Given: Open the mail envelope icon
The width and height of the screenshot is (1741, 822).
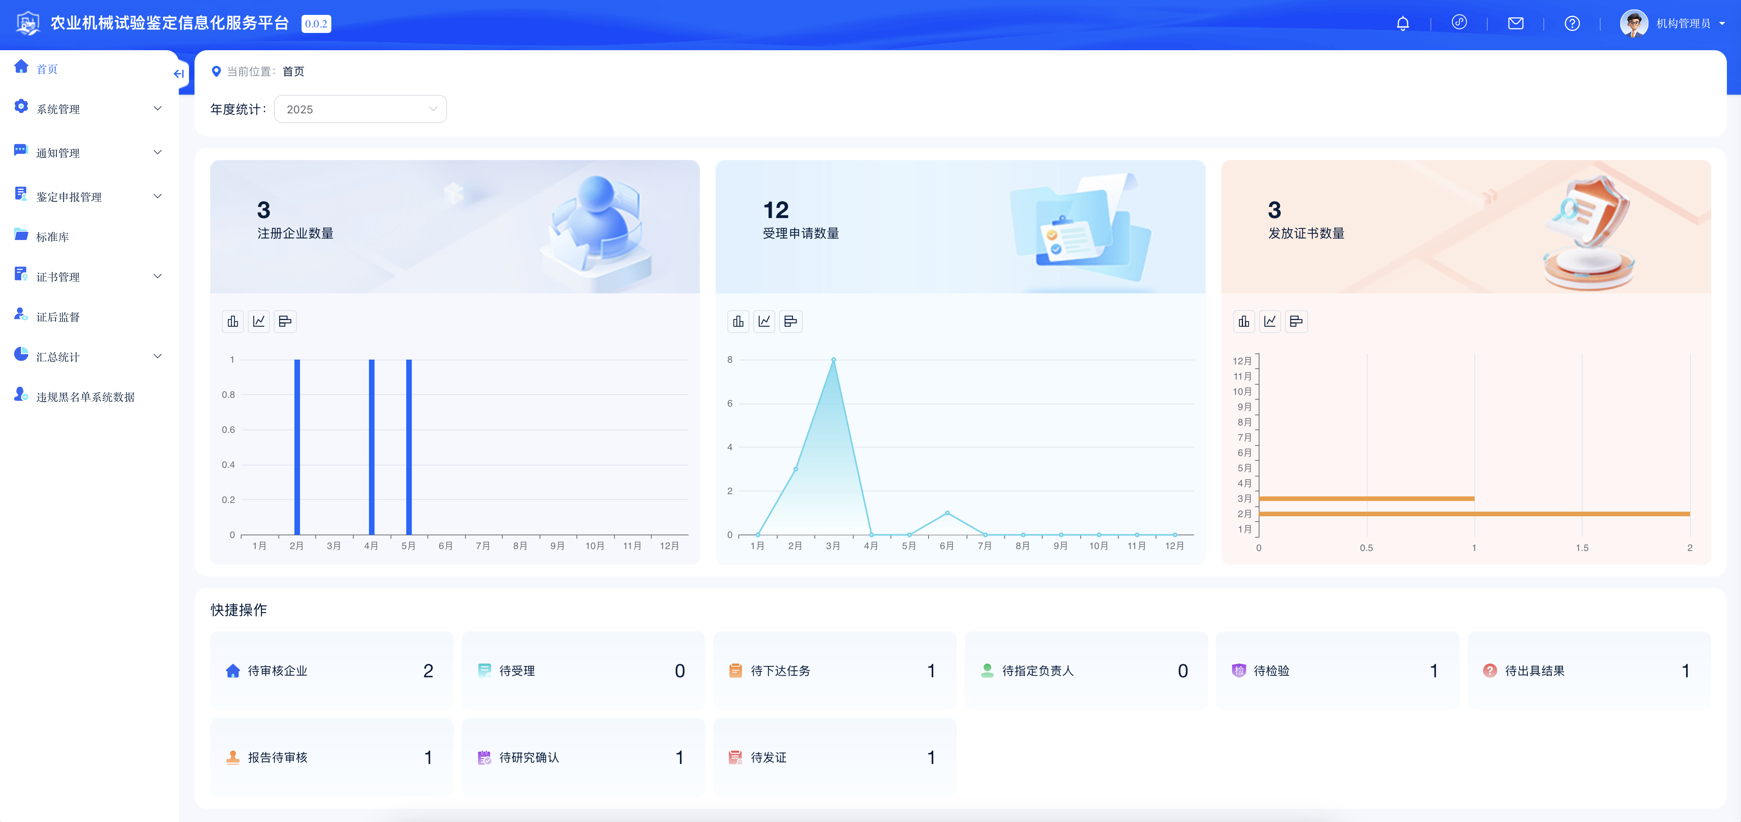Looking at the screenshot, I should point(1515,24).
